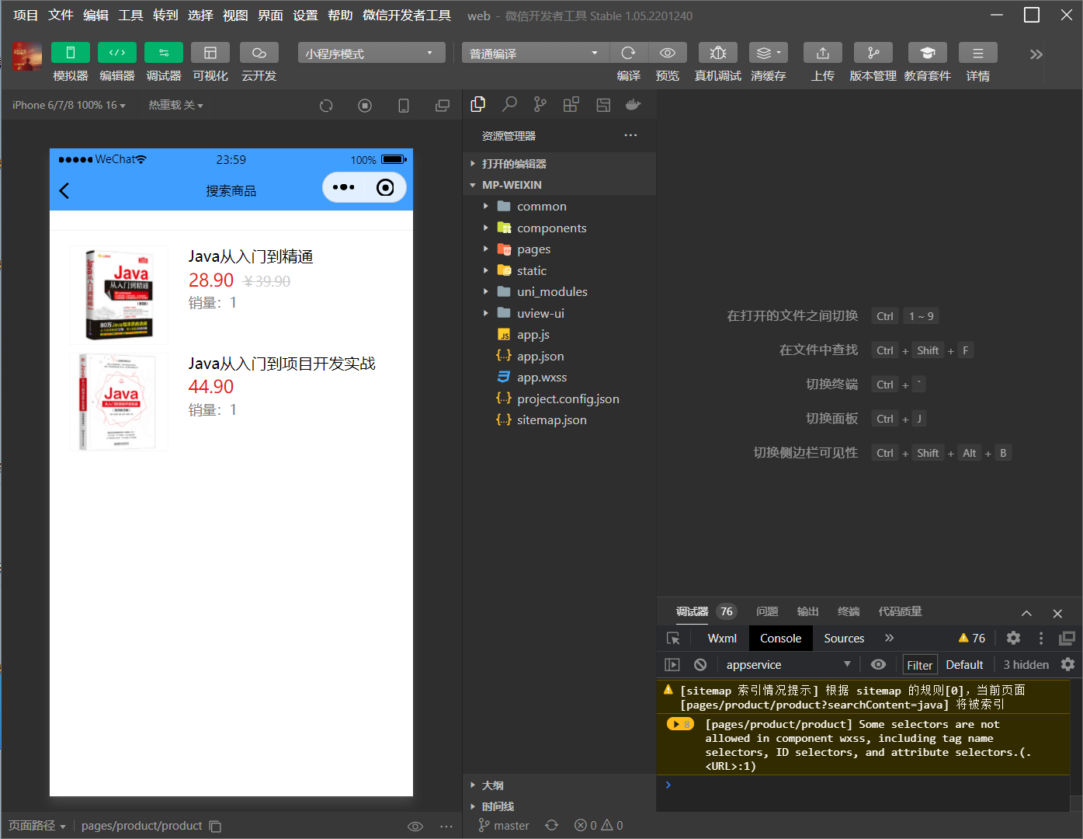Open the explorer files icon

click(478, 104)
